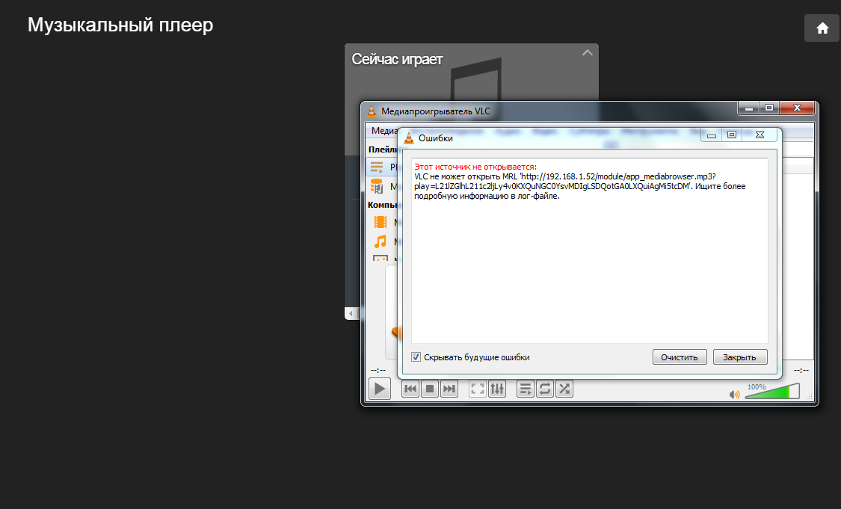The image size is (841, 509).
Task: Click the VLC play button
Action: tap(379, 389)
